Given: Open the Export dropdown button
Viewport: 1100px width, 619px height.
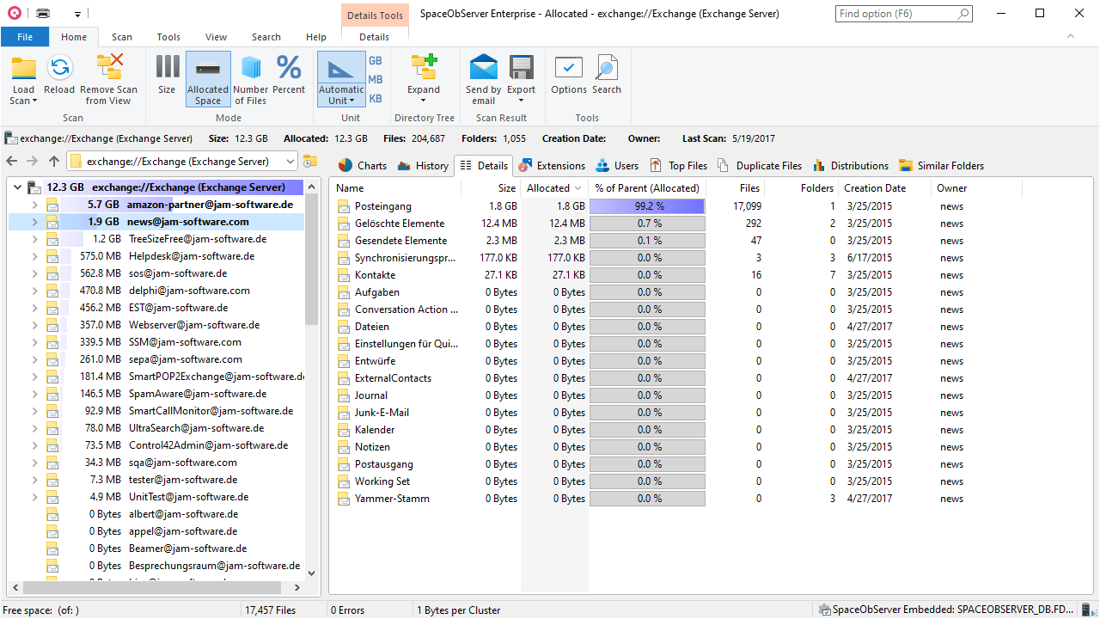Looking at the screenshot, I should 521,79.
